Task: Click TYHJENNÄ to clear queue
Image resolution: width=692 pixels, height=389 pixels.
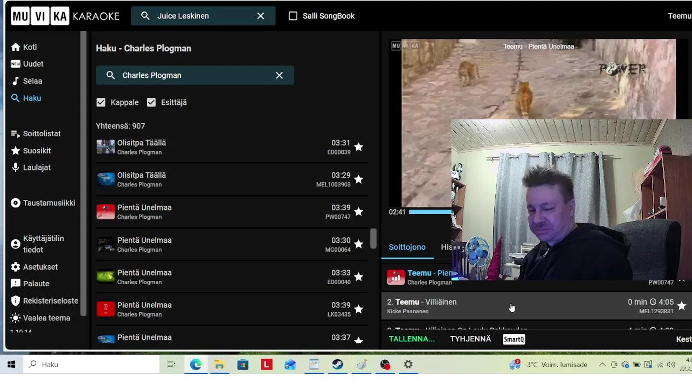Action: (471, 339)
